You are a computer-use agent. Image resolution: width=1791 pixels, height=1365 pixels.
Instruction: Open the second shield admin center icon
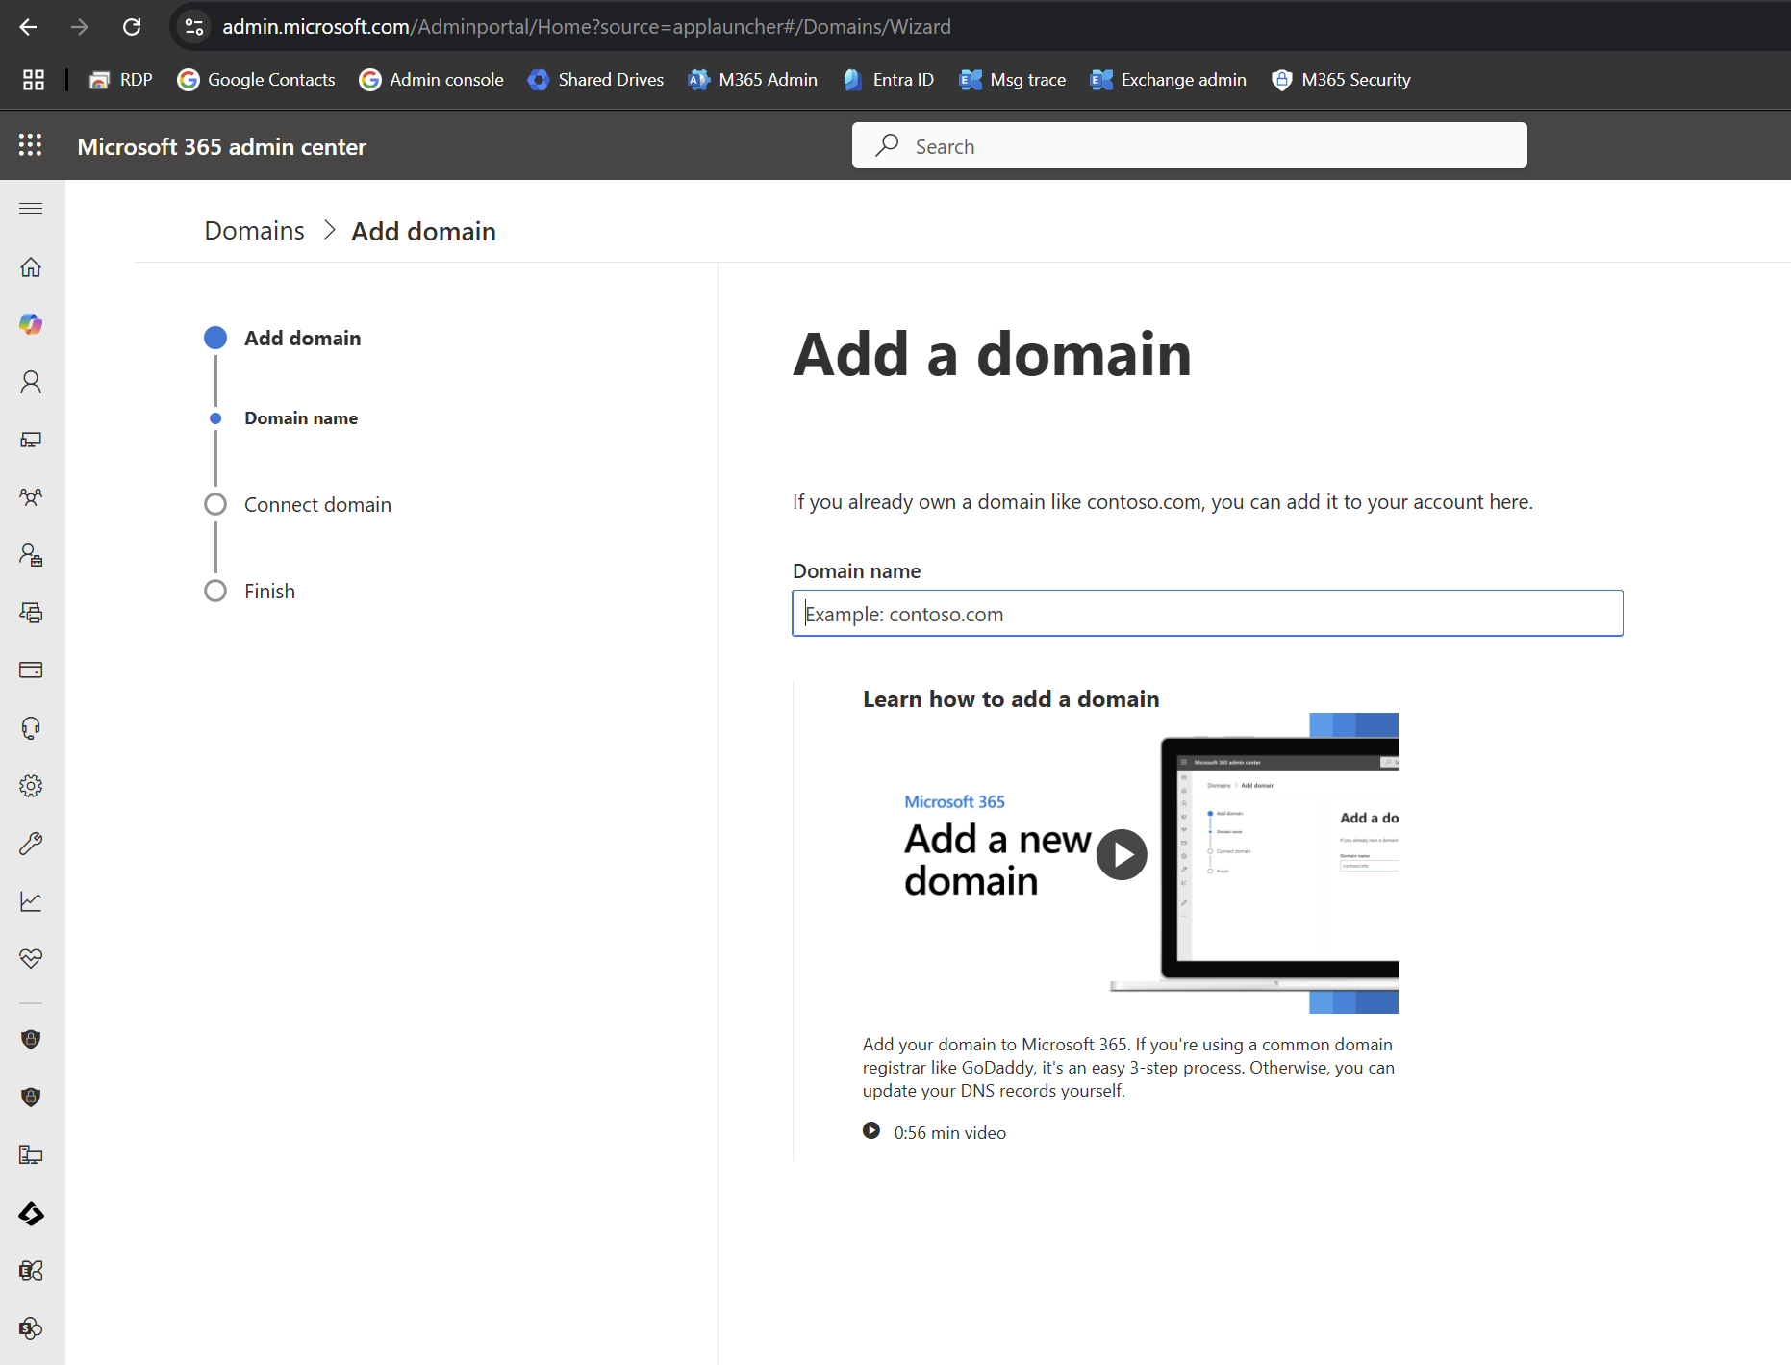pyautogui.click(x=31, y=1097)
